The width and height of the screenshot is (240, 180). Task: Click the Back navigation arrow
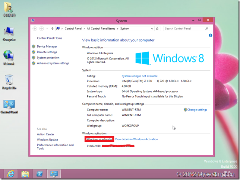pyautogui.click(x=35, y=29)
